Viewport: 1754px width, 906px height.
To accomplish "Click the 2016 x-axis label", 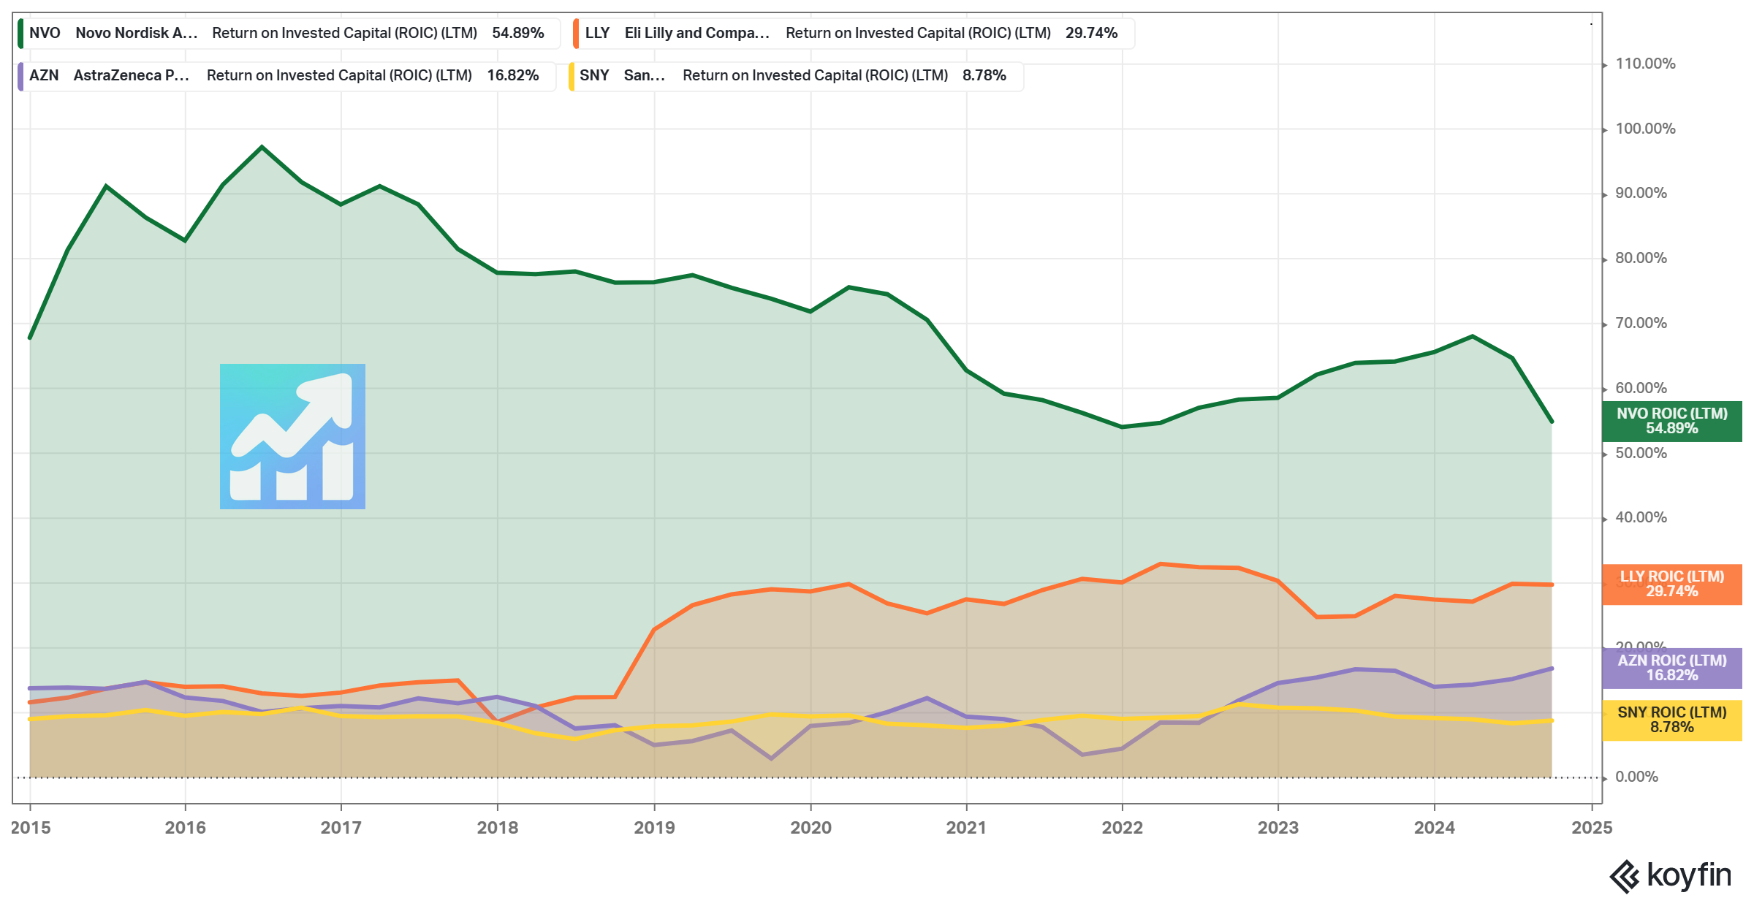I will [186, 828].
